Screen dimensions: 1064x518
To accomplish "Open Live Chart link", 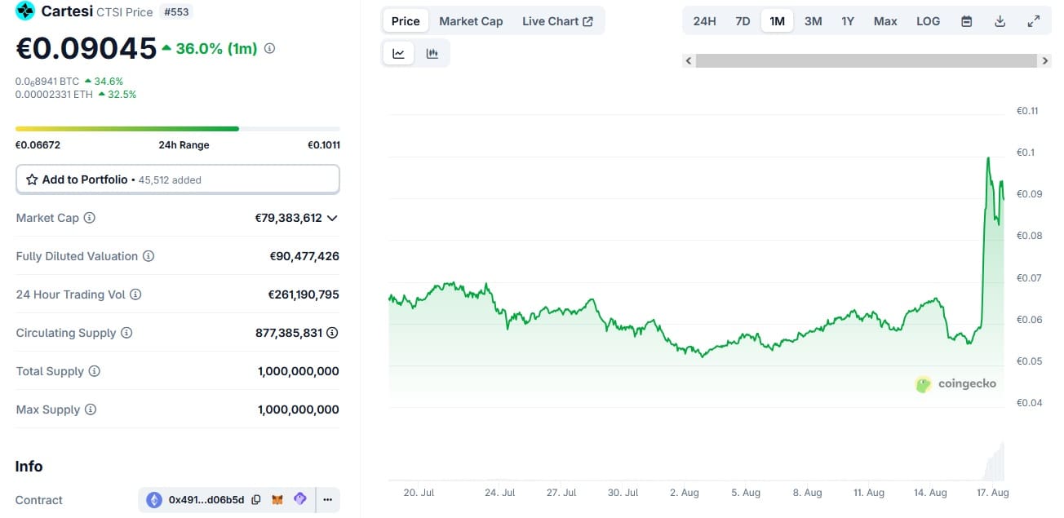I will click(x=557, y=21).
